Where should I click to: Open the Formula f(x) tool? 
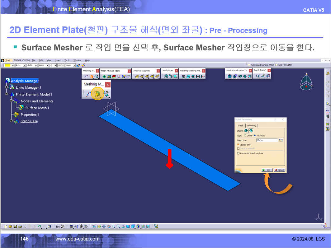coord(58,227)
